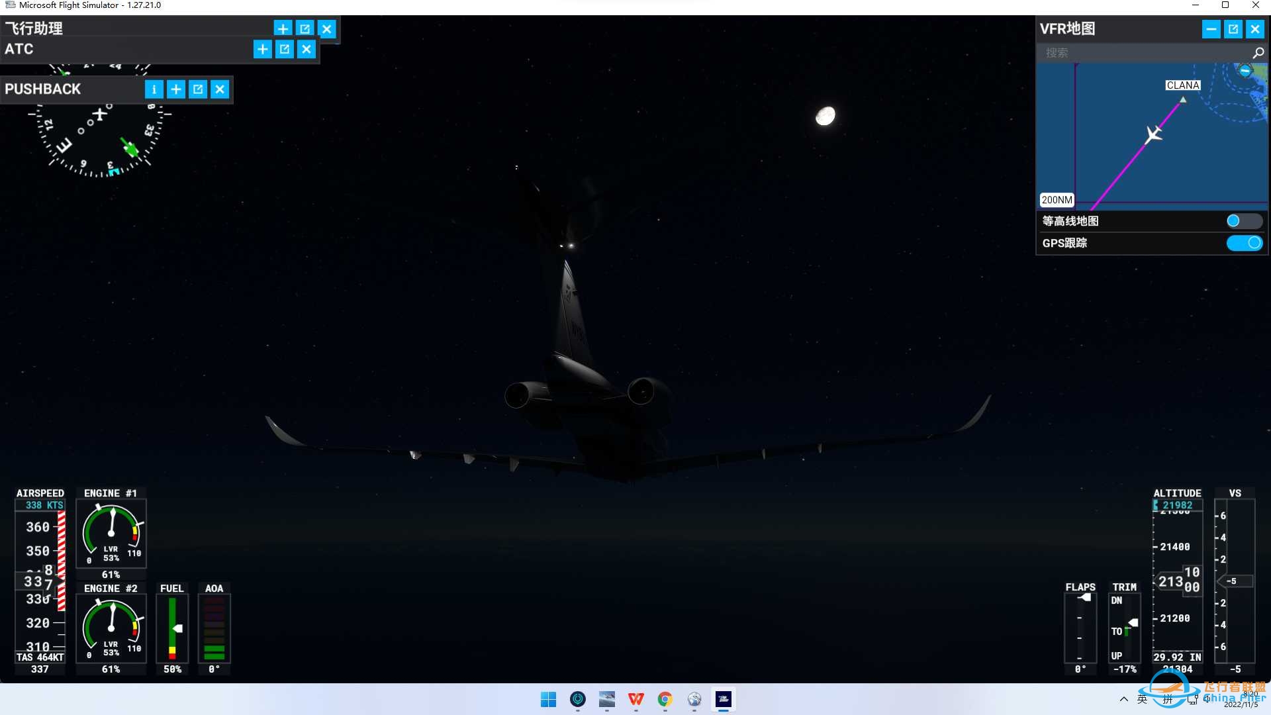Close the PUSHBACK panel
This screenshot has width=1271, height=715.
[220, 89]
